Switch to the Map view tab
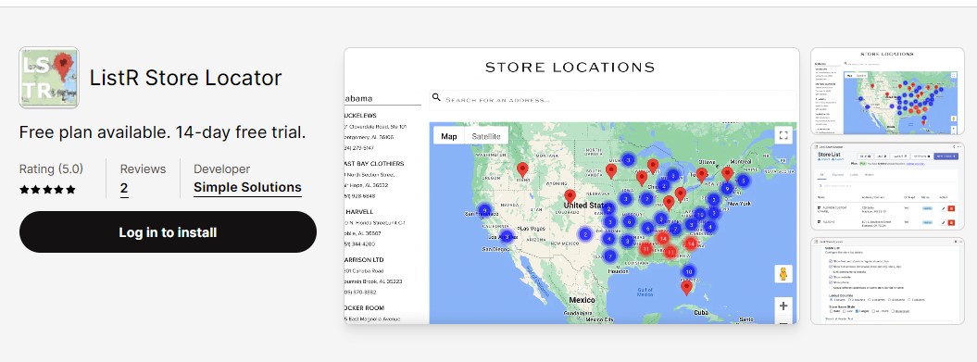The width and height of the screenshot is (977, 362). (448, 136)
